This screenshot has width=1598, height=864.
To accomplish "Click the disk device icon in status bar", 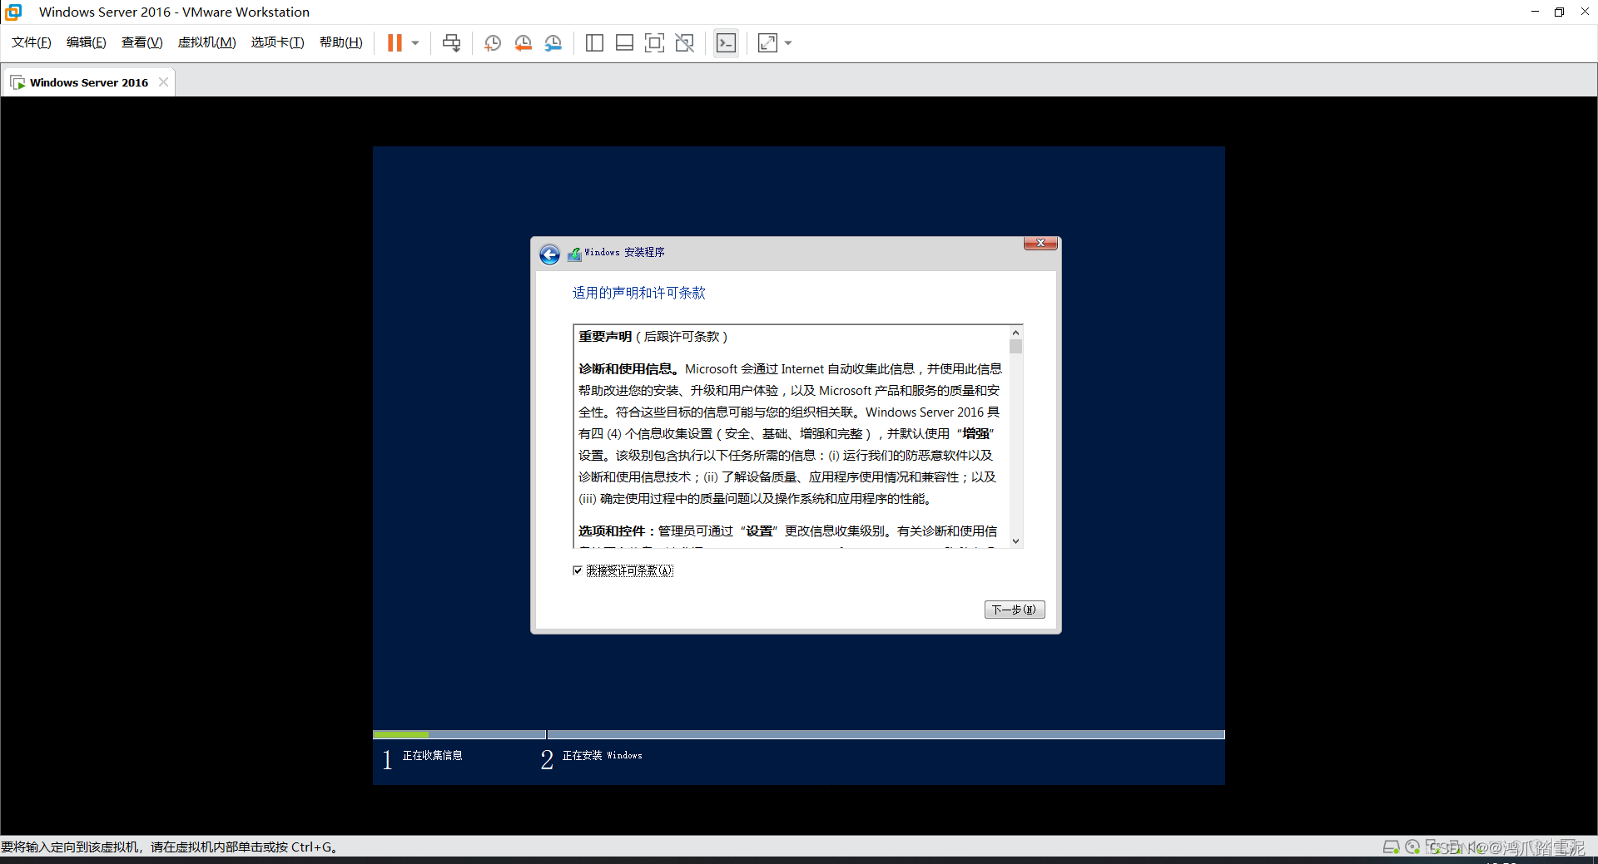I will [1391, 847].
